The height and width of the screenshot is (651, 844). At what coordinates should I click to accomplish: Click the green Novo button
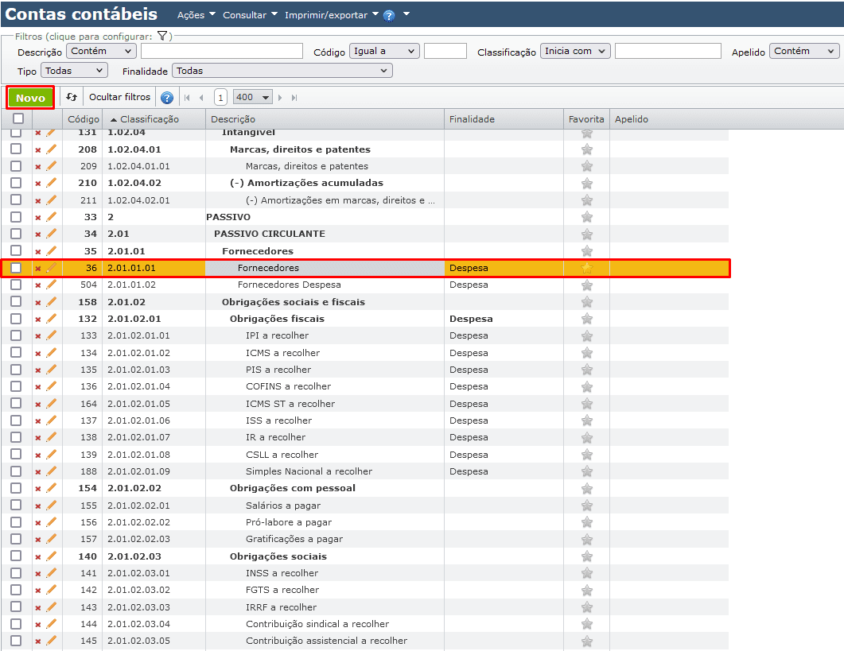(x=30, y=98)
